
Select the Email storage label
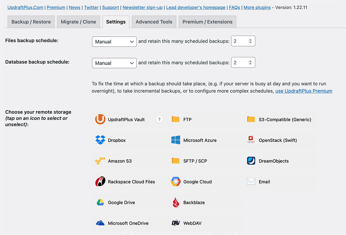(264, 182)
